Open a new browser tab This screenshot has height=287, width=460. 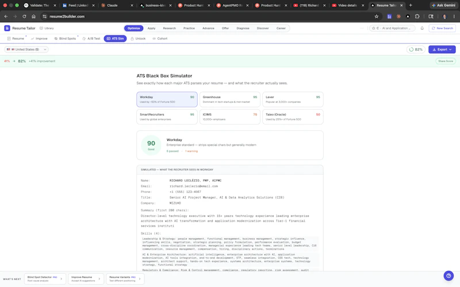411,5
